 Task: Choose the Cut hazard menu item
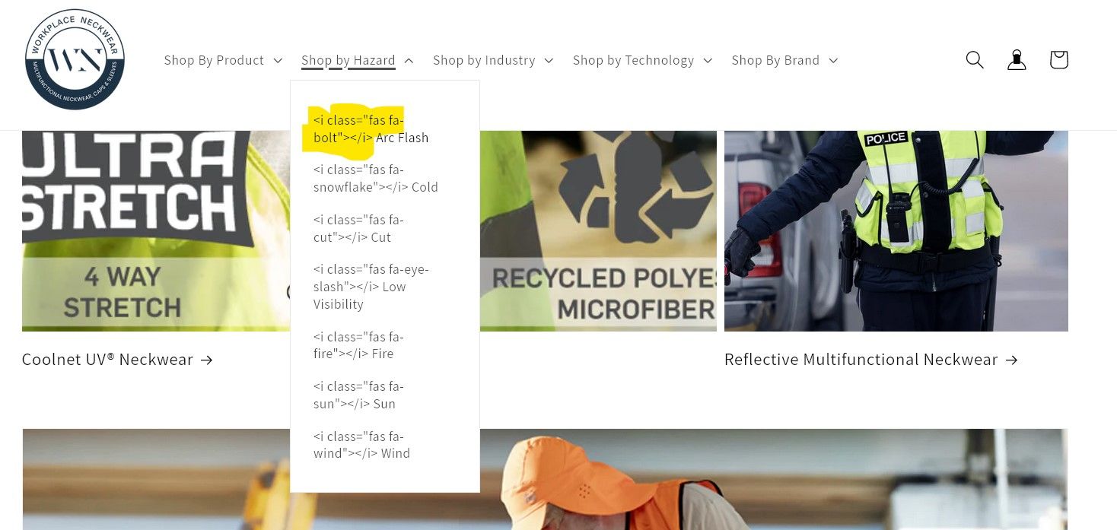click(358, 229)
